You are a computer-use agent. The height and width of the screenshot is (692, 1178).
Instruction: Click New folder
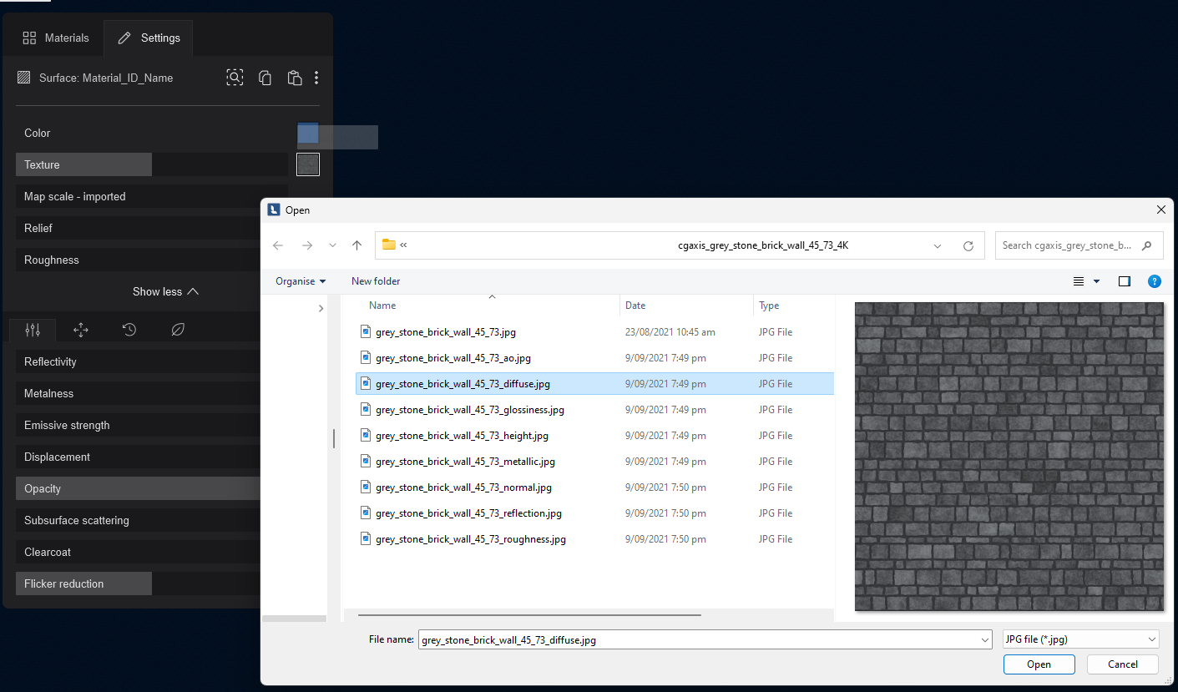click(376, 281)
